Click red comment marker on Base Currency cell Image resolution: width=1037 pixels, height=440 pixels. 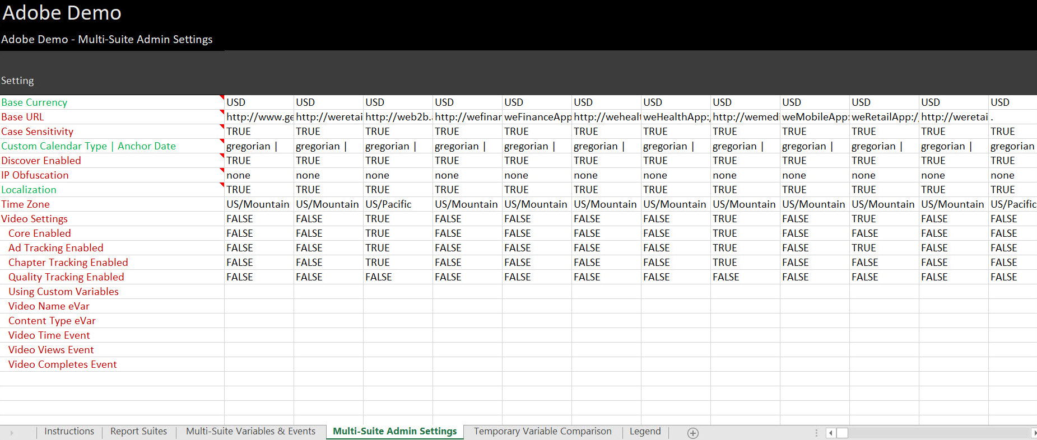click(x=222, y=97)
